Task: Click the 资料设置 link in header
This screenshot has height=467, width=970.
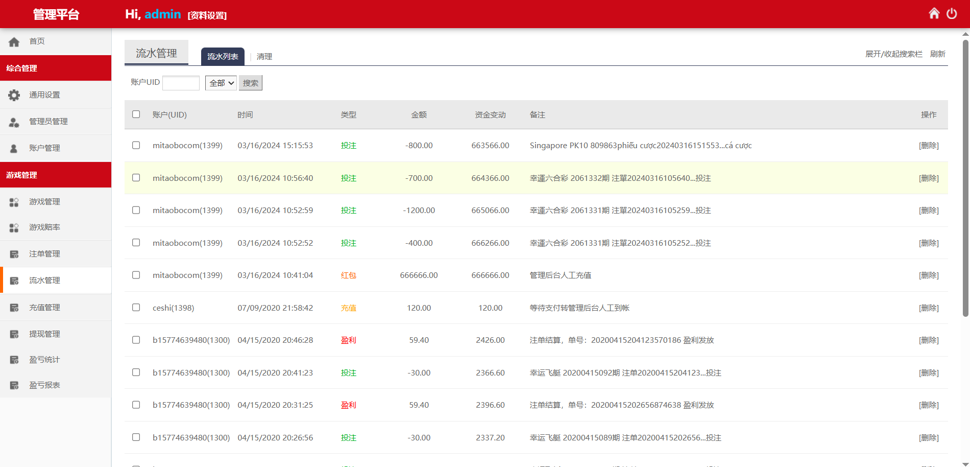Action: click(207, 15)
